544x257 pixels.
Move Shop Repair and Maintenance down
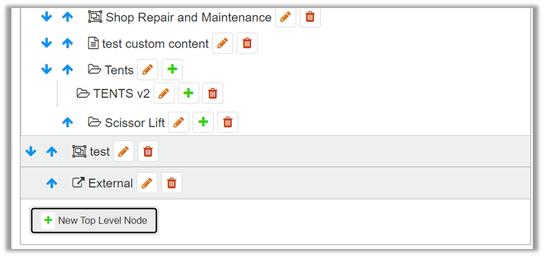click(47, 17)
